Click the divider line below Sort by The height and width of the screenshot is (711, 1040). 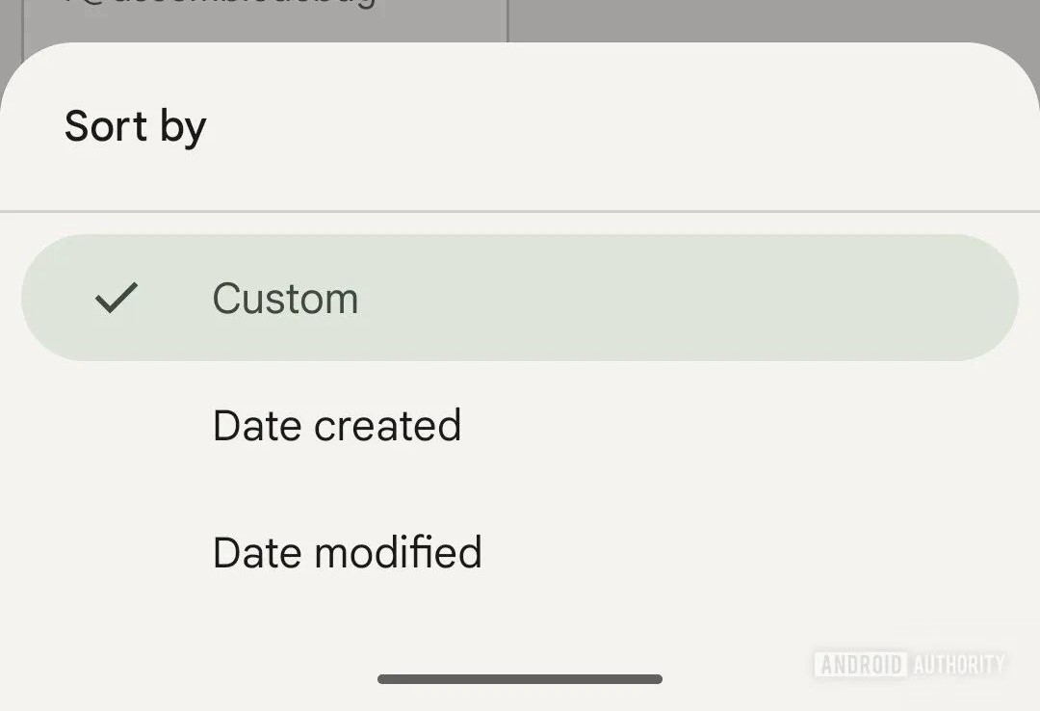click(x=520, y=210)
